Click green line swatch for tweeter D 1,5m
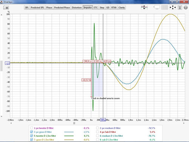Viewport: 189px width, 142px height. click(x=69, y=136)
